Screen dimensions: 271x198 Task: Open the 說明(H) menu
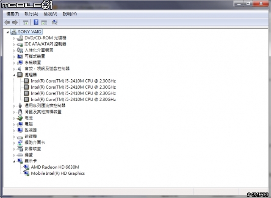click(x=69, y=14)
